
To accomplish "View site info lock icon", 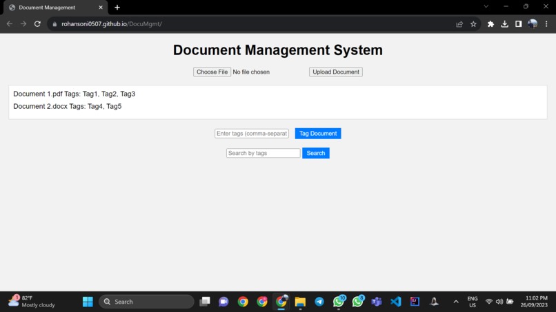I will [54, 24].
